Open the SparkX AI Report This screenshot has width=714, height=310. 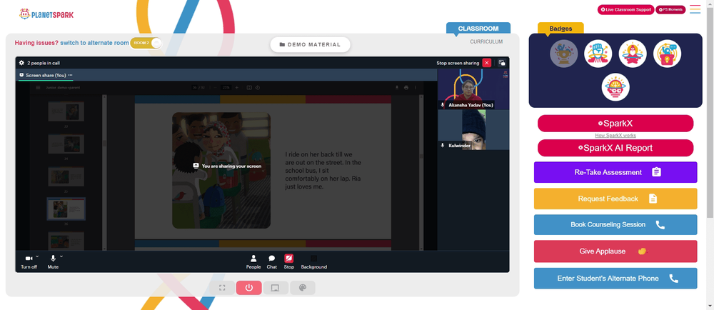(x=615, y=148)
